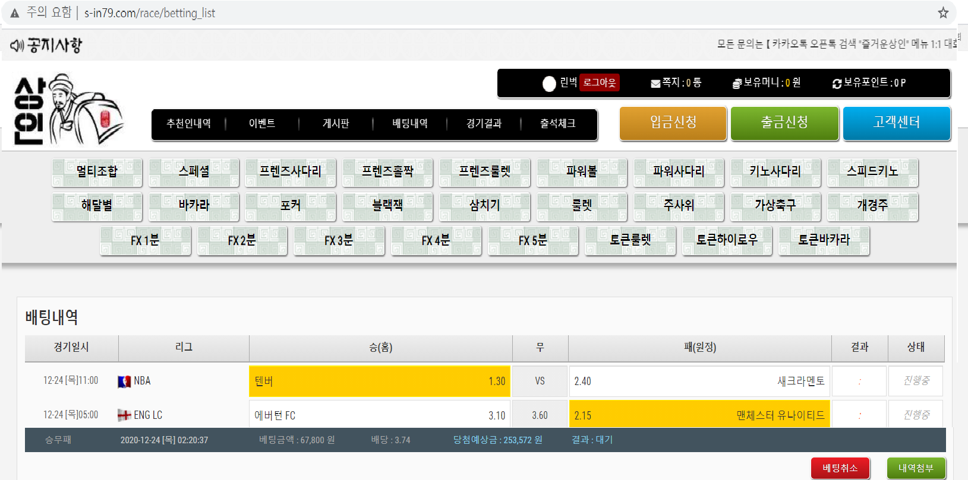
Task: Open the 입금신청 deposit request
Action: click(x=673, y=123)
